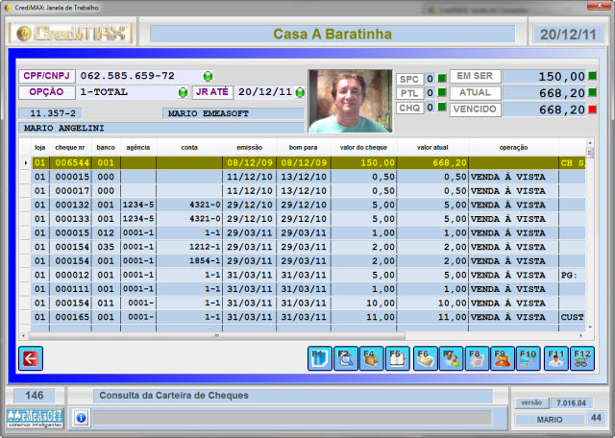Viewport: 615px width, 438px height.
Task: Click the F2 magnifier search icon
Action: tap(346, 358)
